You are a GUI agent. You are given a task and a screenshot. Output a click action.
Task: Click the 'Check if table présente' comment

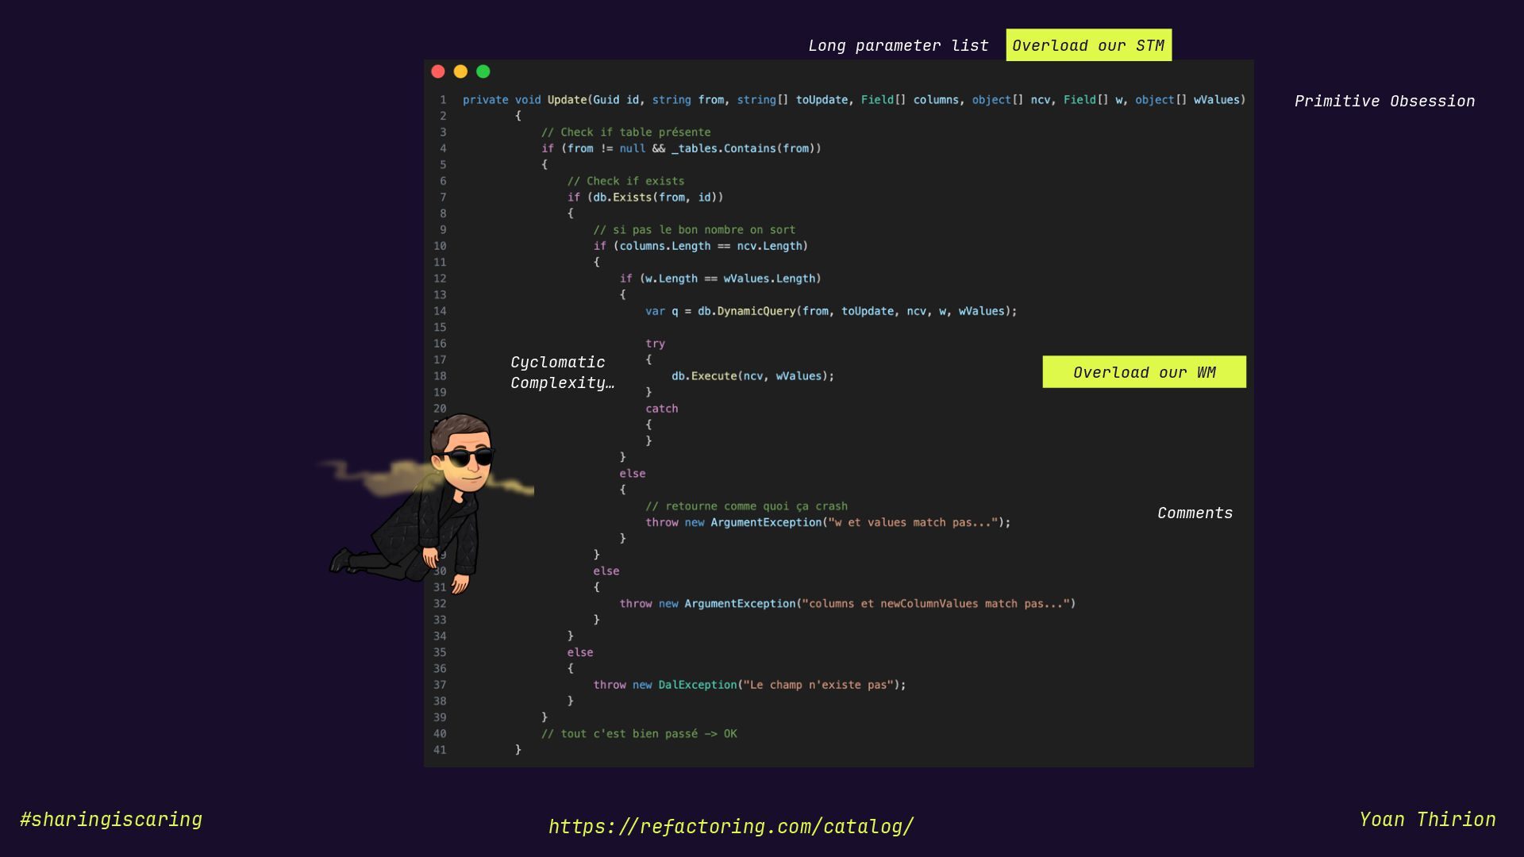pos(625,133)
